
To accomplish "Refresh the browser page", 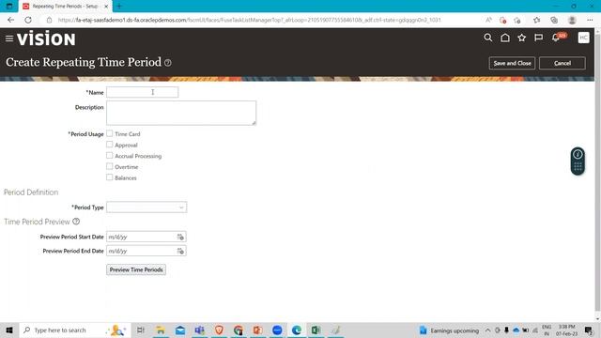I will tap(28, 20).
